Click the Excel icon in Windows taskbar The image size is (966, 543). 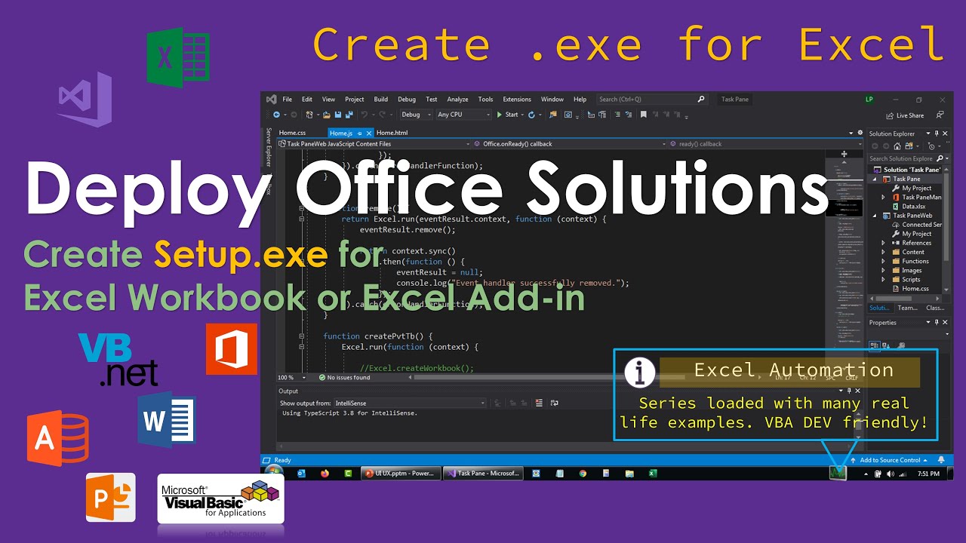653,474
